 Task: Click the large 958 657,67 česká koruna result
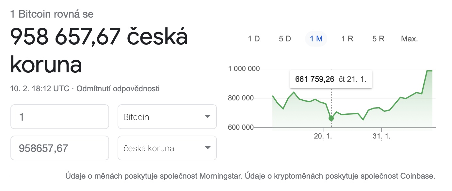pos(99,51)
